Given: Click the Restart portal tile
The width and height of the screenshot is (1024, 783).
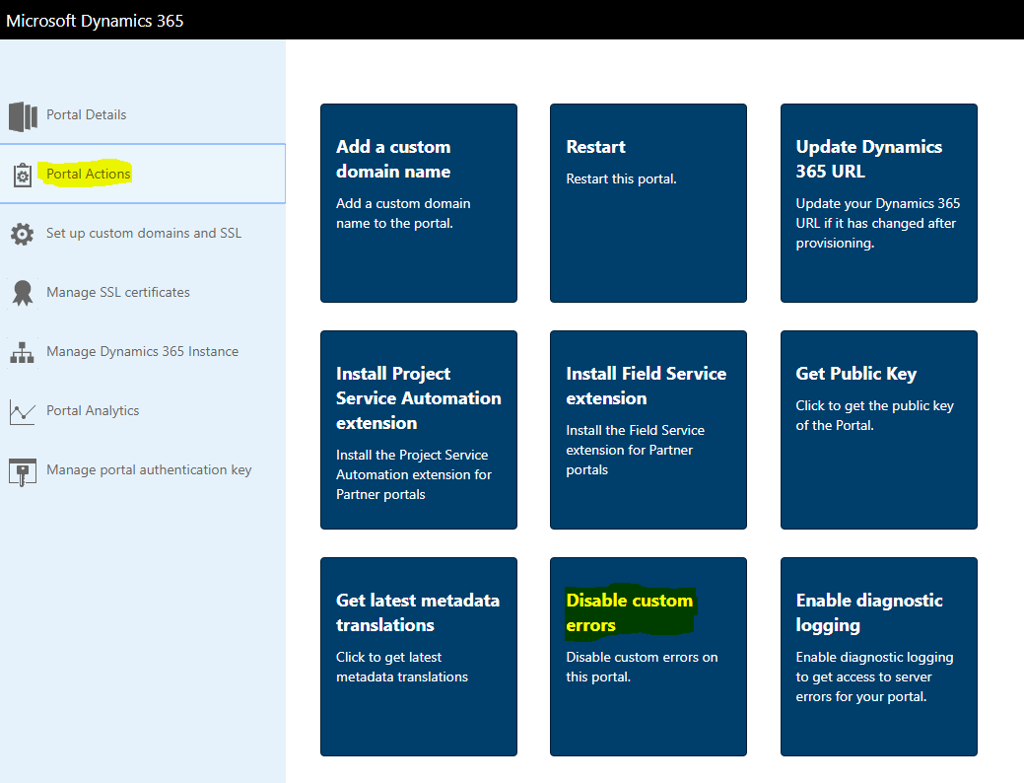Looking at the screenshot, I should 649,202.
